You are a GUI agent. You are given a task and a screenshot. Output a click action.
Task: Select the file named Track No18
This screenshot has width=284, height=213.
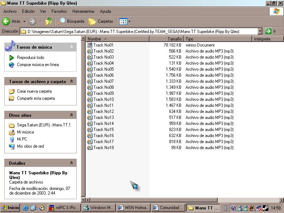(x=104, y=148)
